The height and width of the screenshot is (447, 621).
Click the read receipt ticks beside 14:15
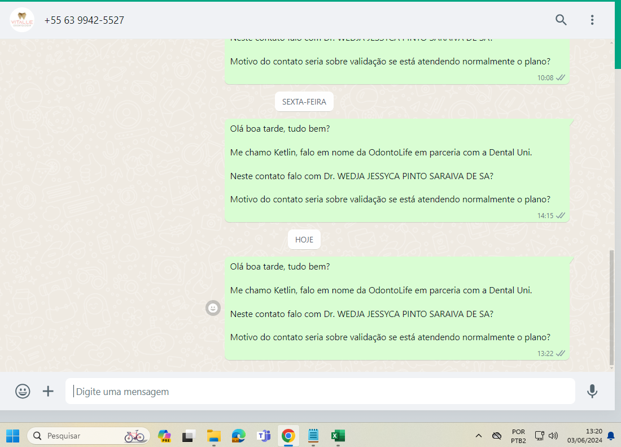click(x=561, y=215)
